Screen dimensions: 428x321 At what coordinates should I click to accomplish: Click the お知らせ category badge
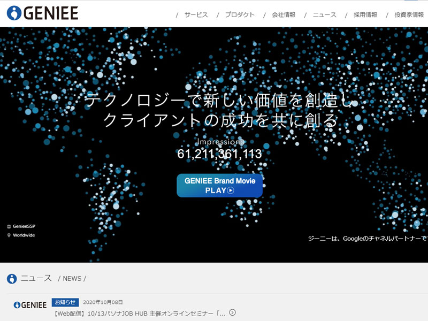pyautogui.click(x=65, y=302)
